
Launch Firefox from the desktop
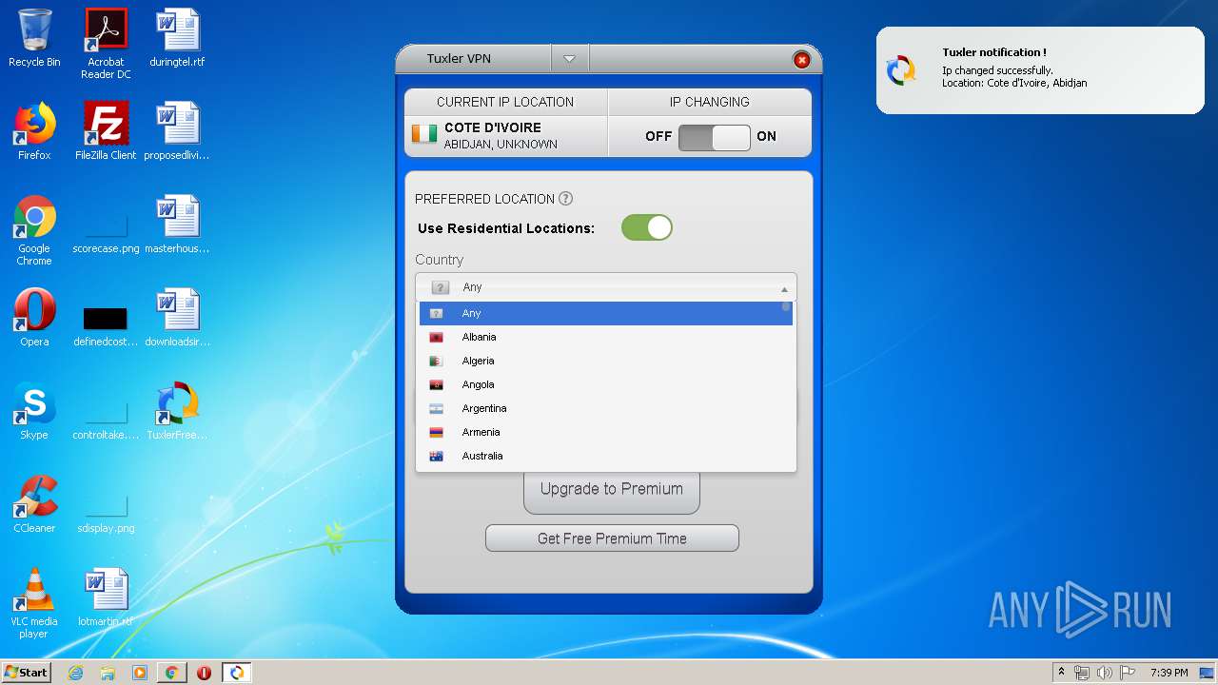[34, 131]
